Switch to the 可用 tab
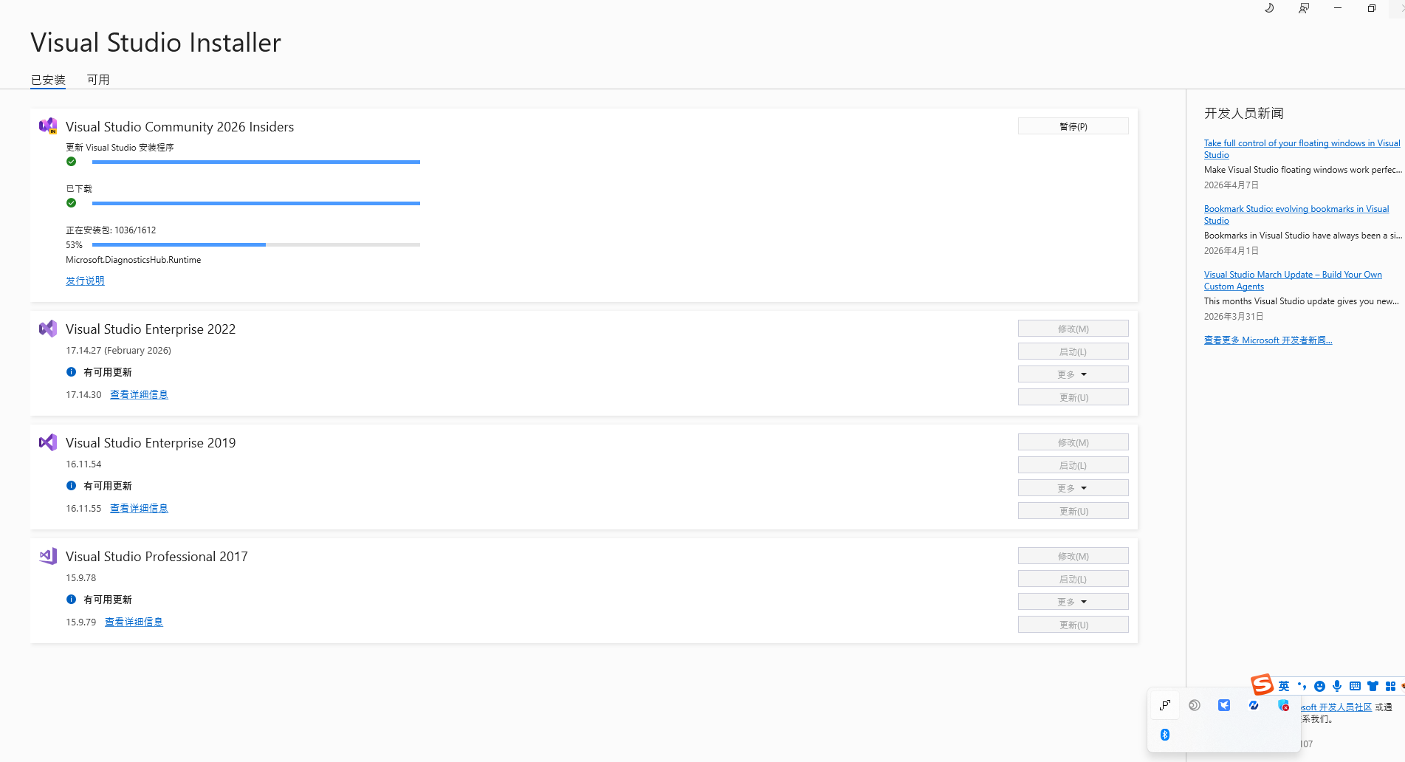Image resolution: width=1405 pixels, height=762 pixels. coord(98,80)
